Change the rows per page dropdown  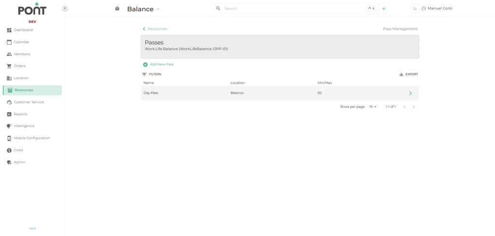[x=373, y=107]
